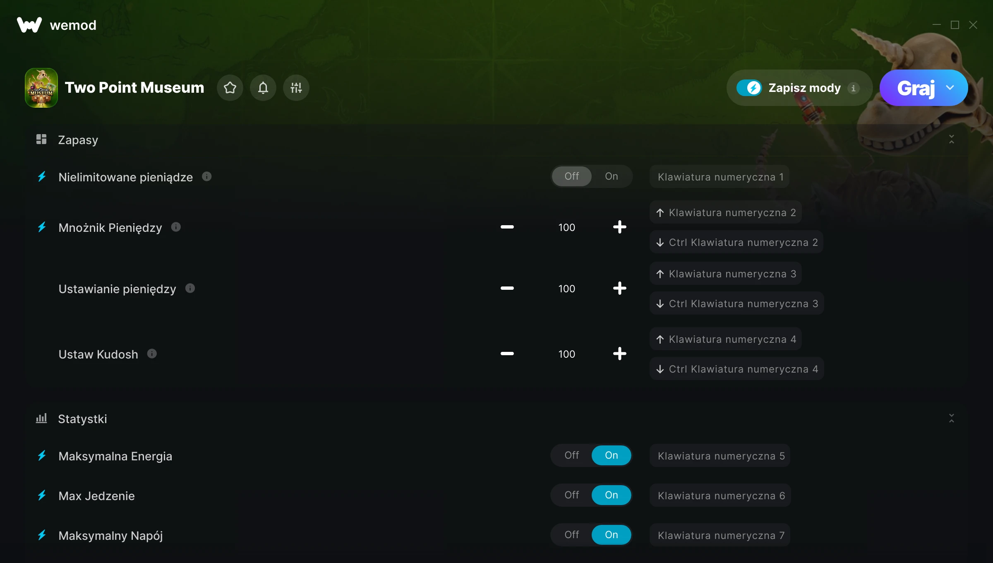
Task: Open the Graj button dropdown arrow
Action: tap(950, 88)
